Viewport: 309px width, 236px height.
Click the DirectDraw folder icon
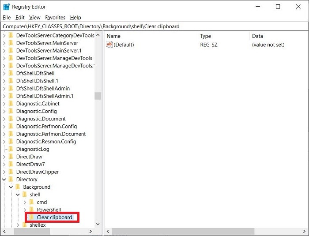click(x=11, y=157)
